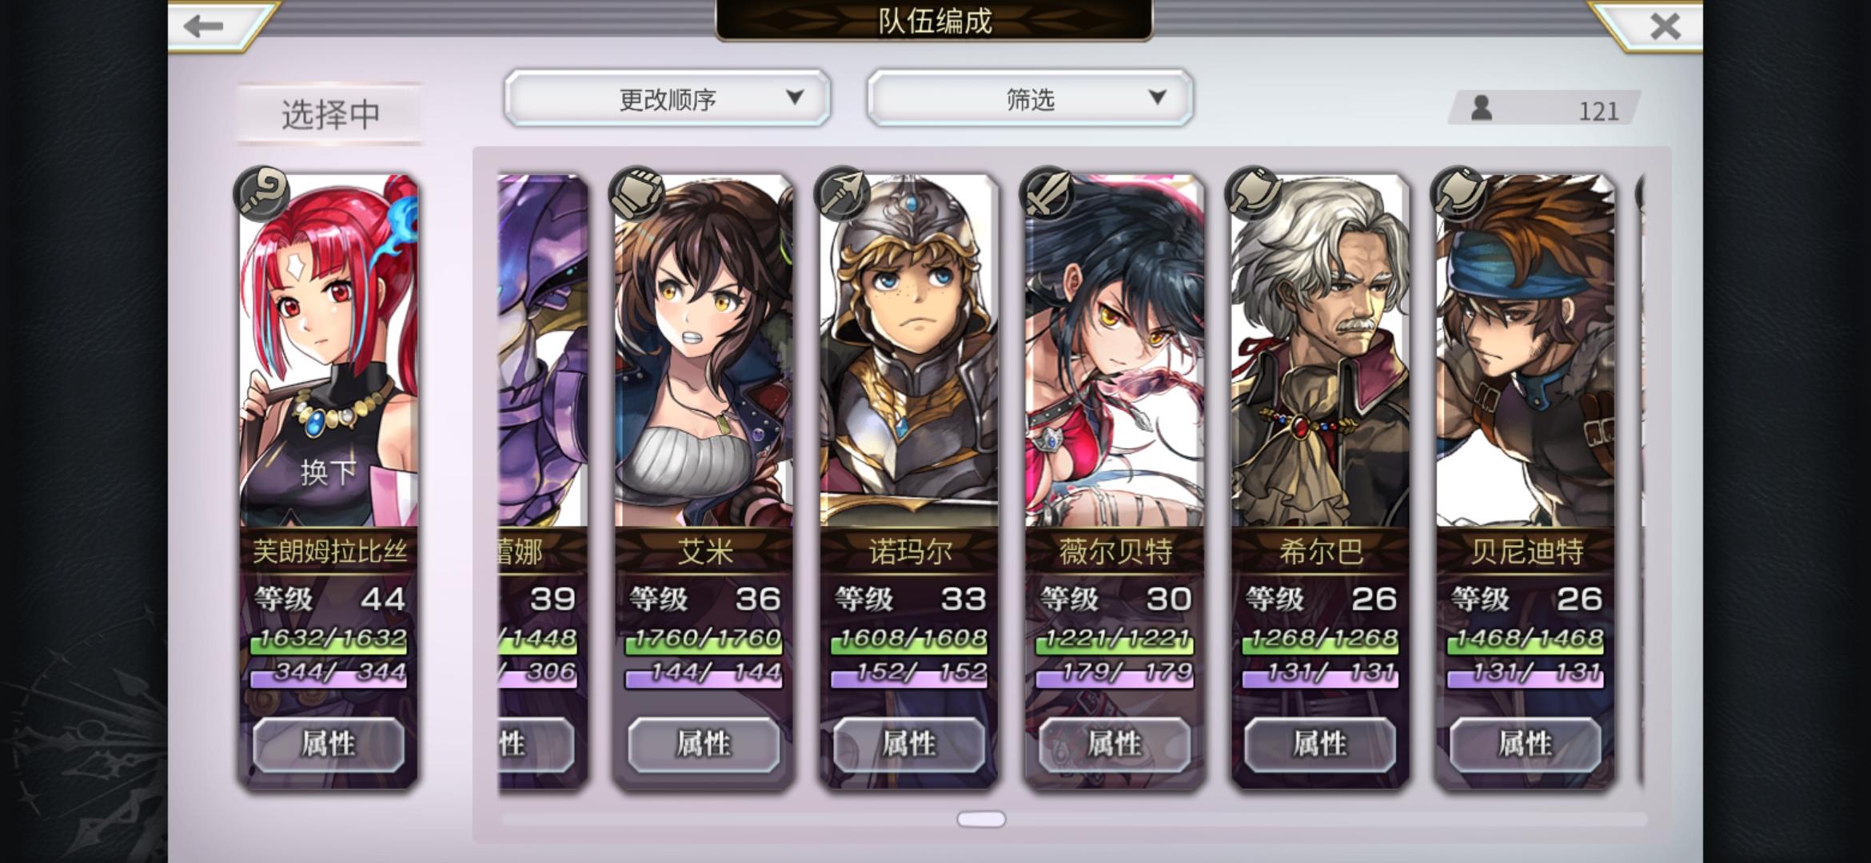Click the axe weapon icon on 贝尼迪特's card

pos(1459,193)
